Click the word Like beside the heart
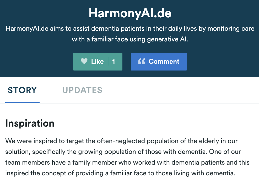The image size is (259, 184). tap(98, 62)
